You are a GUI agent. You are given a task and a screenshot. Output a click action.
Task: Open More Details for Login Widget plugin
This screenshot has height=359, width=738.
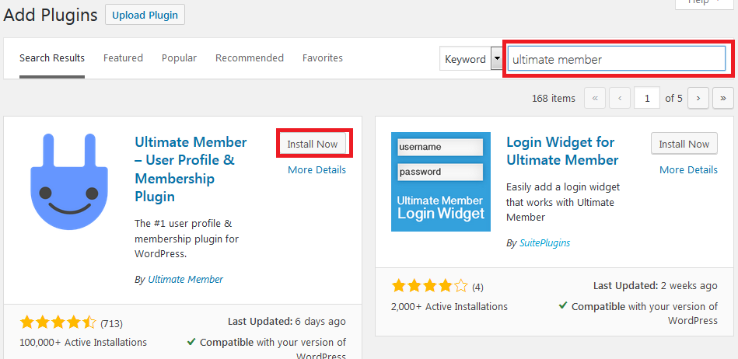point(688,170)
